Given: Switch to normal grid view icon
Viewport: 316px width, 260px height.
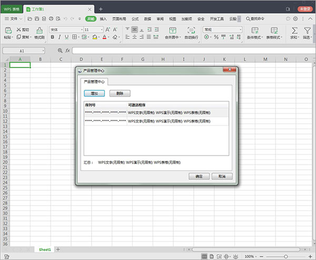Looking at the screenshot, I should point(204,256).
